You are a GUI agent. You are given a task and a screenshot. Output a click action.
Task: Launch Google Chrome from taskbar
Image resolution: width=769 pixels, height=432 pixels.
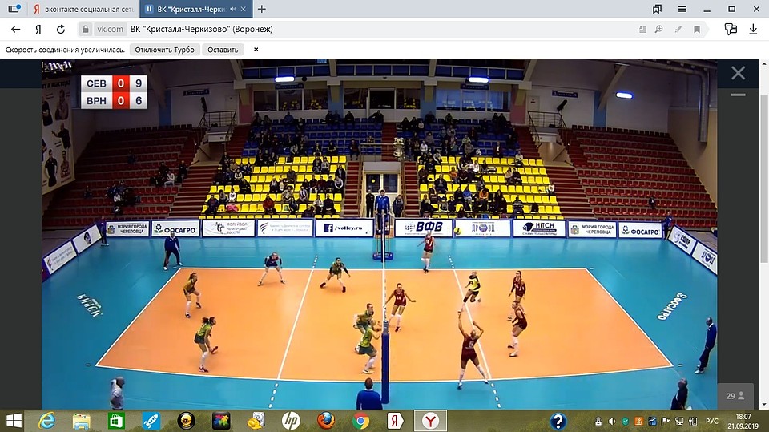click(x=360, y=421)
